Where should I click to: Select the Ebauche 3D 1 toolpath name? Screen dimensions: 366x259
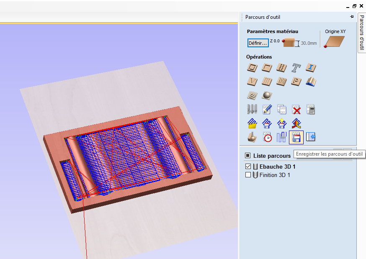[277, 167]
